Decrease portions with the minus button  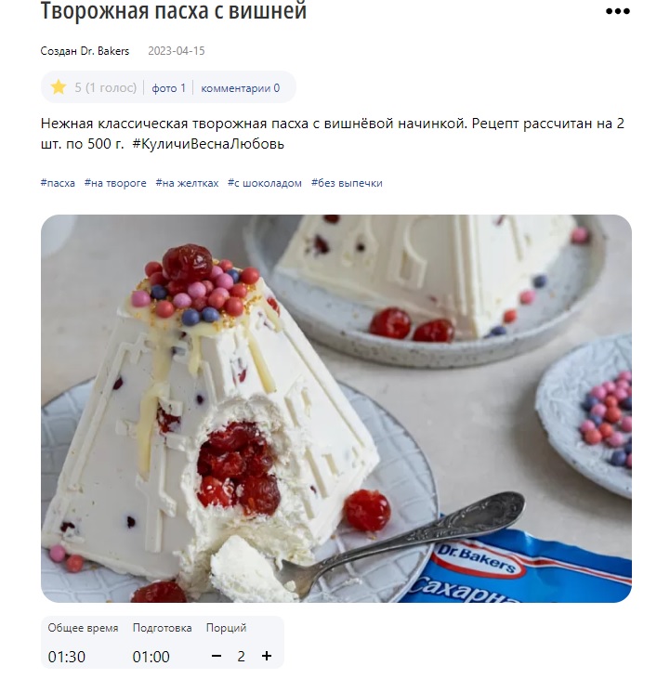tap(217, 656)
